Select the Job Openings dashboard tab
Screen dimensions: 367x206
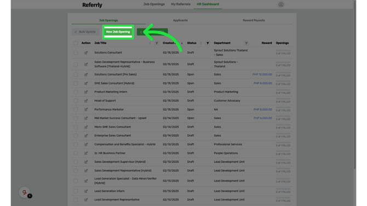tap(108, 20)
